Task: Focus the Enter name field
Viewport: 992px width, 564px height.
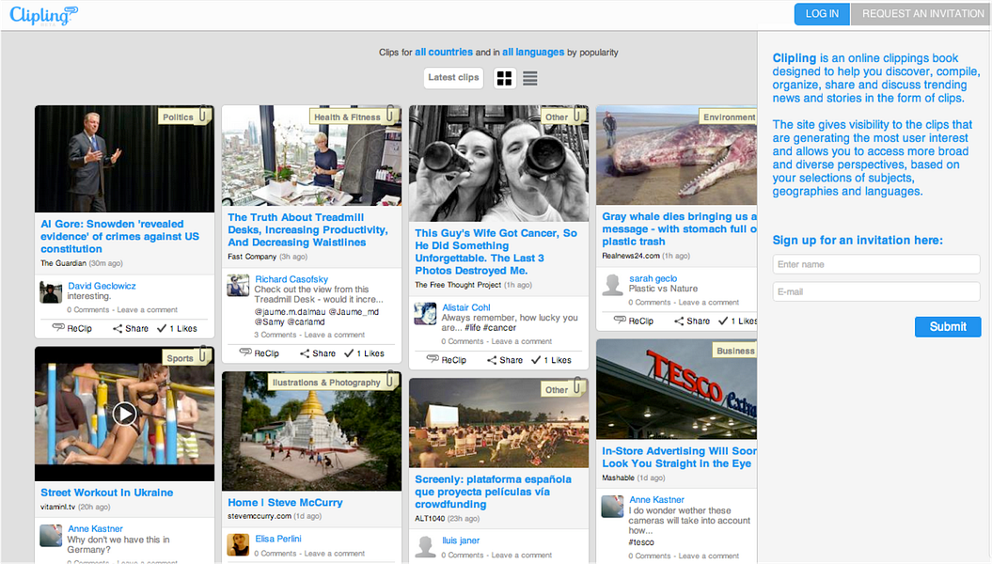Action: click(x=875, y=264)
